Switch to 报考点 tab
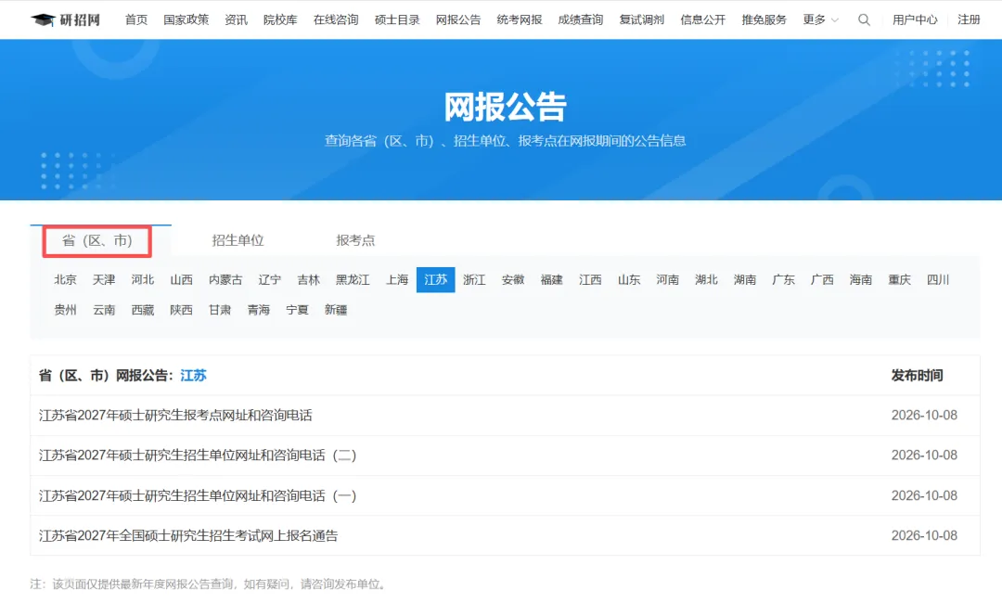The width and height of the screenshot is (1002, 603). click(x=355, y=240)
